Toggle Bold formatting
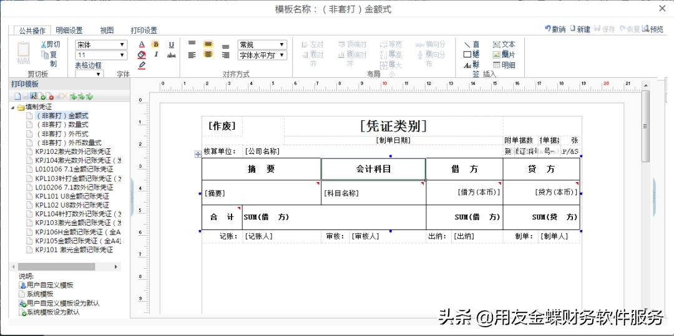Screen dimensions: 674x336 click(x=156, y=44)
